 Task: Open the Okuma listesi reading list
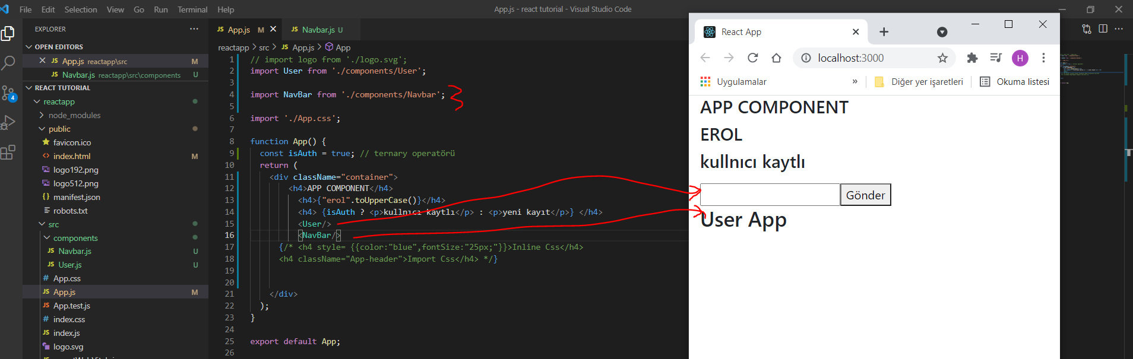pos(1015,82)
